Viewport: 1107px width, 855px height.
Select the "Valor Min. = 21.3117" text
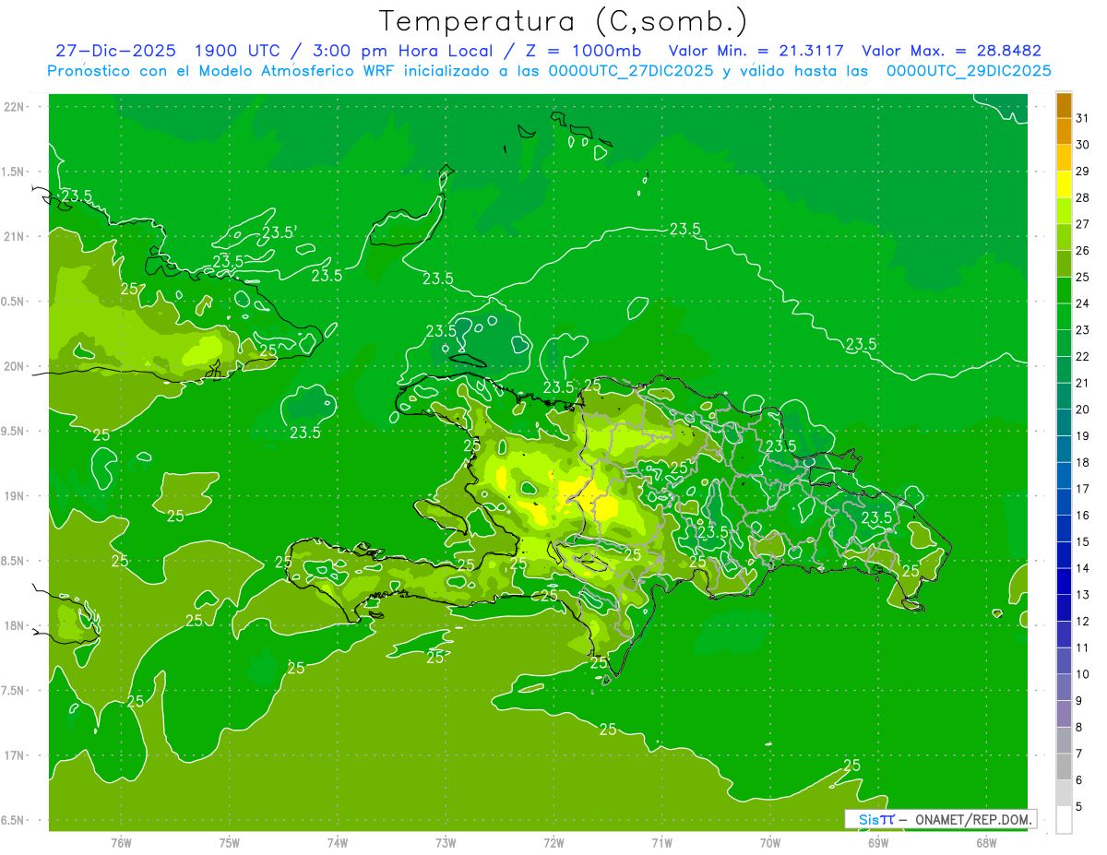[756, 51]
